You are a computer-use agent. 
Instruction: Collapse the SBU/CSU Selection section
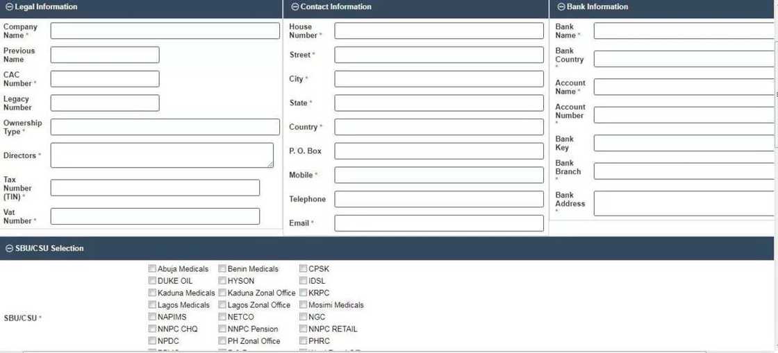coord(9,248)
